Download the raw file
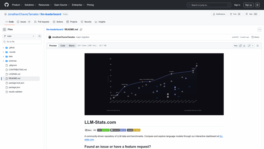The width and height of the screenshot is (264, 149). click(244, 46)
